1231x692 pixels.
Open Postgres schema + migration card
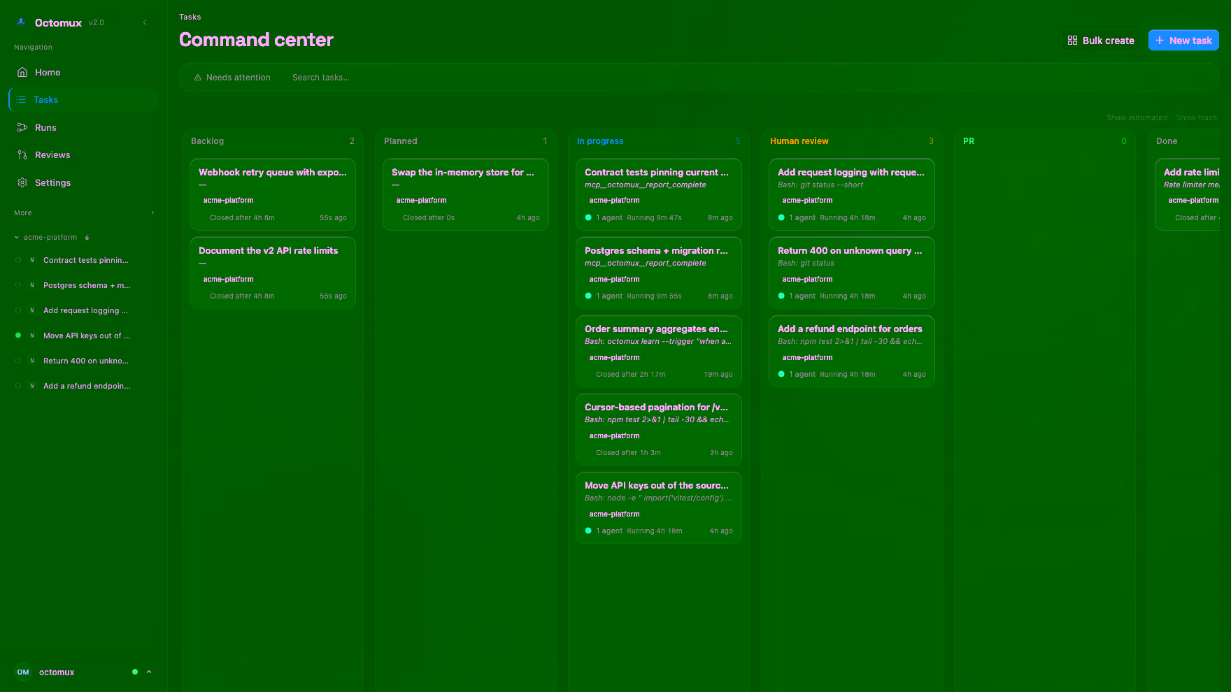click(x=659, y=273)
